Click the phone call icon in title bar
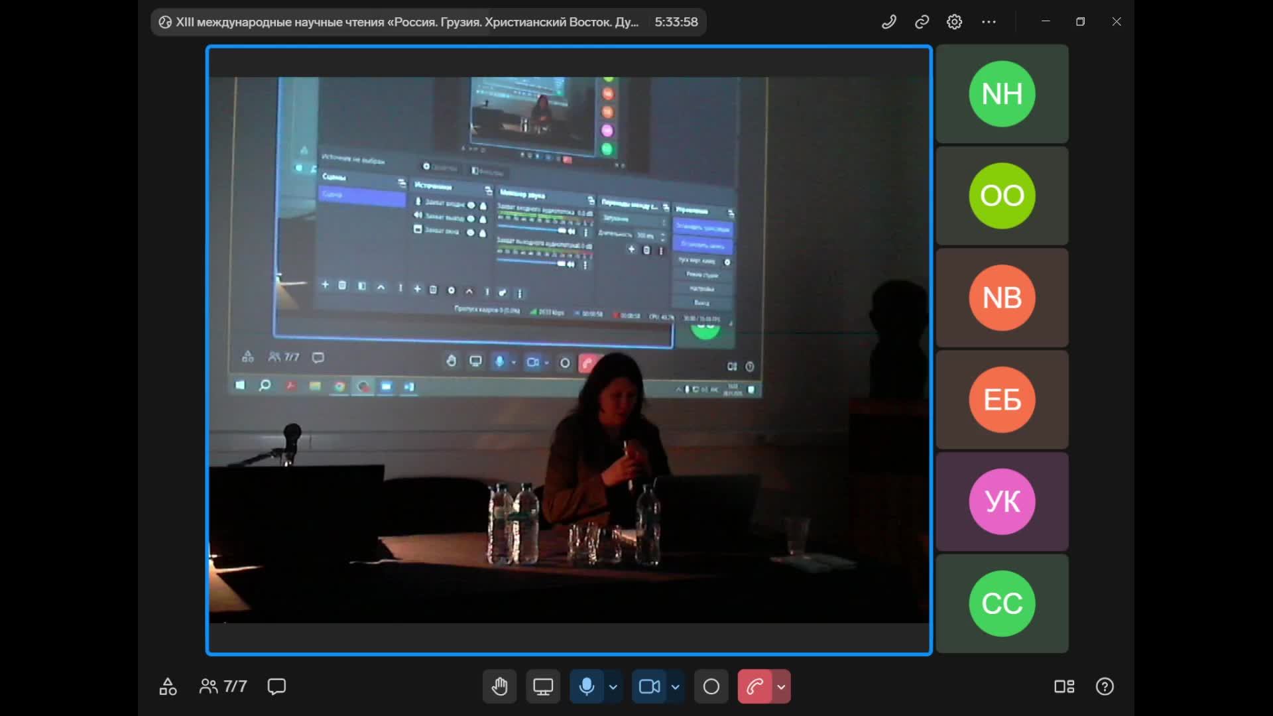Viewport: 1273px width, 716px height. click(x=889, y=22)
